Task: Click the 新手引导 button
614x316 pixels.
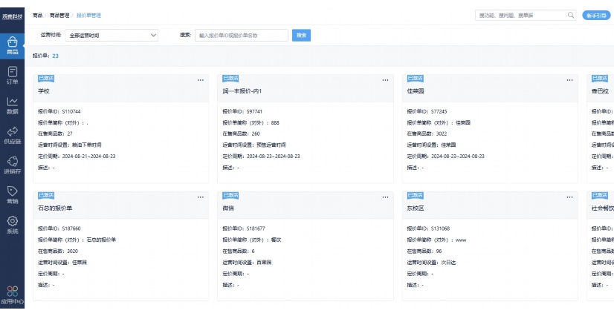Action: tap(596, 16)
